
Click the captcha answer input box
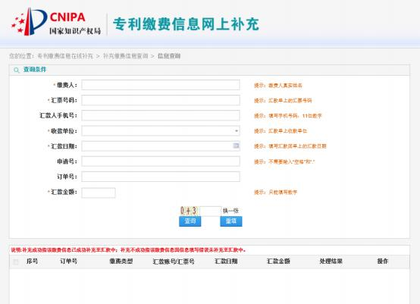pyautogui.click(x=211, y=211)
